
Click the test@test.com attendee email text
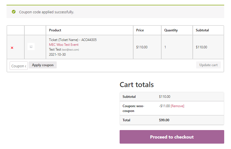click(x=70, y=50)
